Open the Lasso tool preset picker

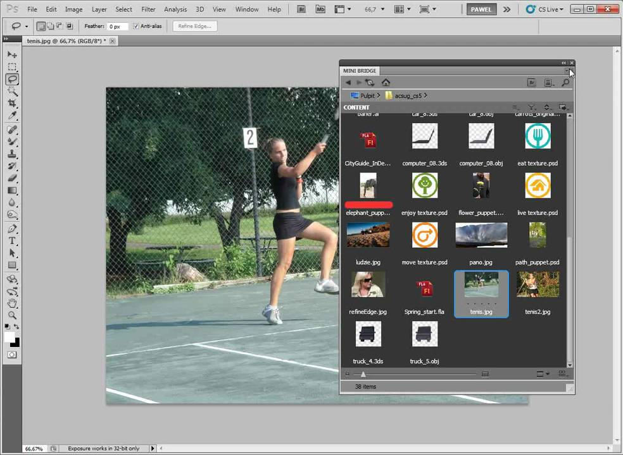pos(26,27)
